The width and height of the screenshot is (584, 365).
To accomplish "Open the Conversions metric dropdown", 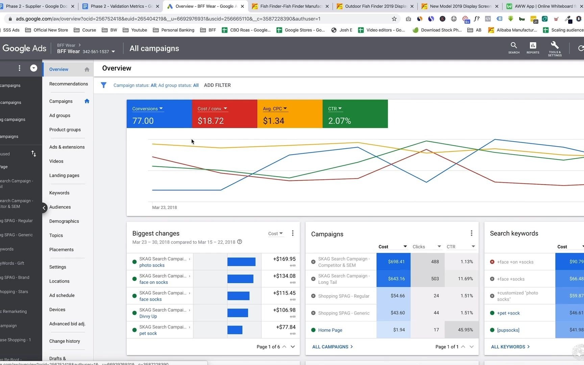I will point(148,108).
